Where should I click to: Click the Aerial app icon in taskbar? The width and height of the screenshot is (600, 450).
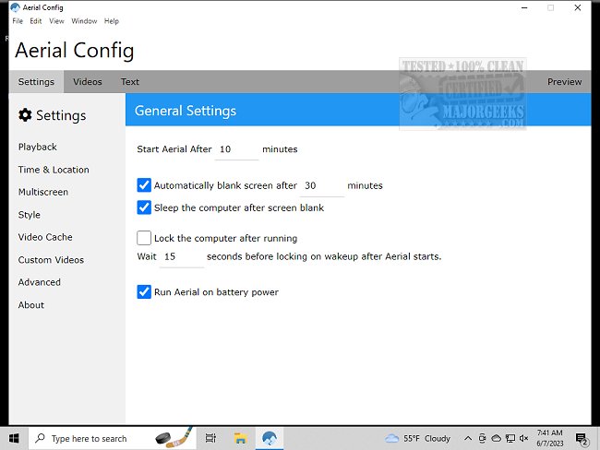[x=270, y=439]
